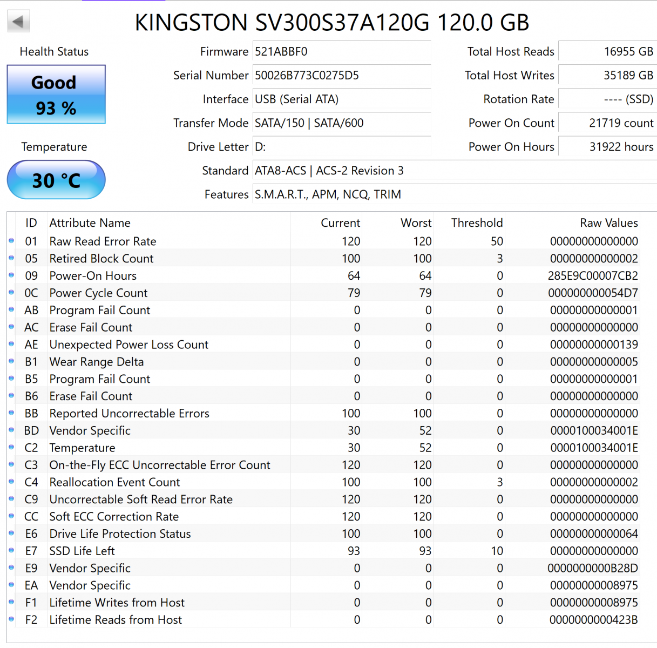Image resolution: width=657 pixels, height=648 pixels.
Task: Click the status dot of row AC Erase Fail Count
Action: coord(11,327)
